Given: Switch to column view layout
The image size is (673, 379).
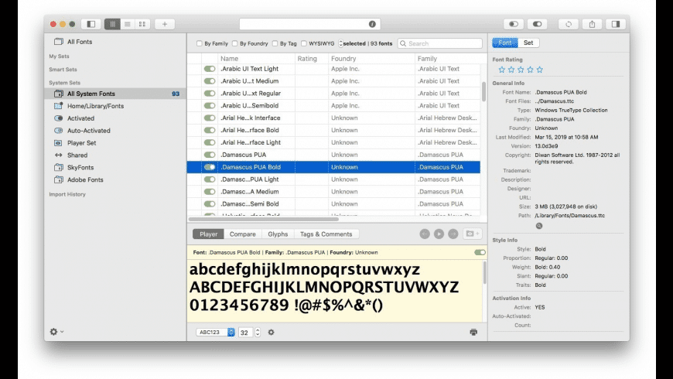Looking at the screenshot, I should [112, 24].
